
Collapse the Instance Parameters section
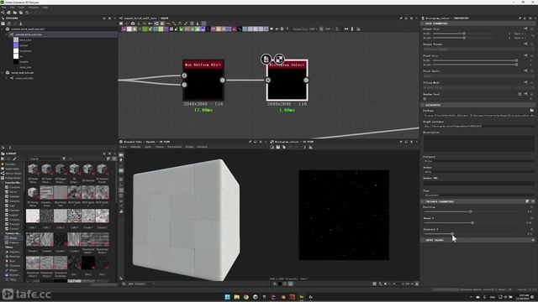tap(423, 201)
